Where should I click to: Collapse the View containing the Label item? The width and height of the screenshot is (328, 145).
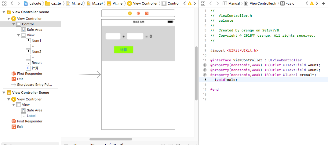pos(14,105)
